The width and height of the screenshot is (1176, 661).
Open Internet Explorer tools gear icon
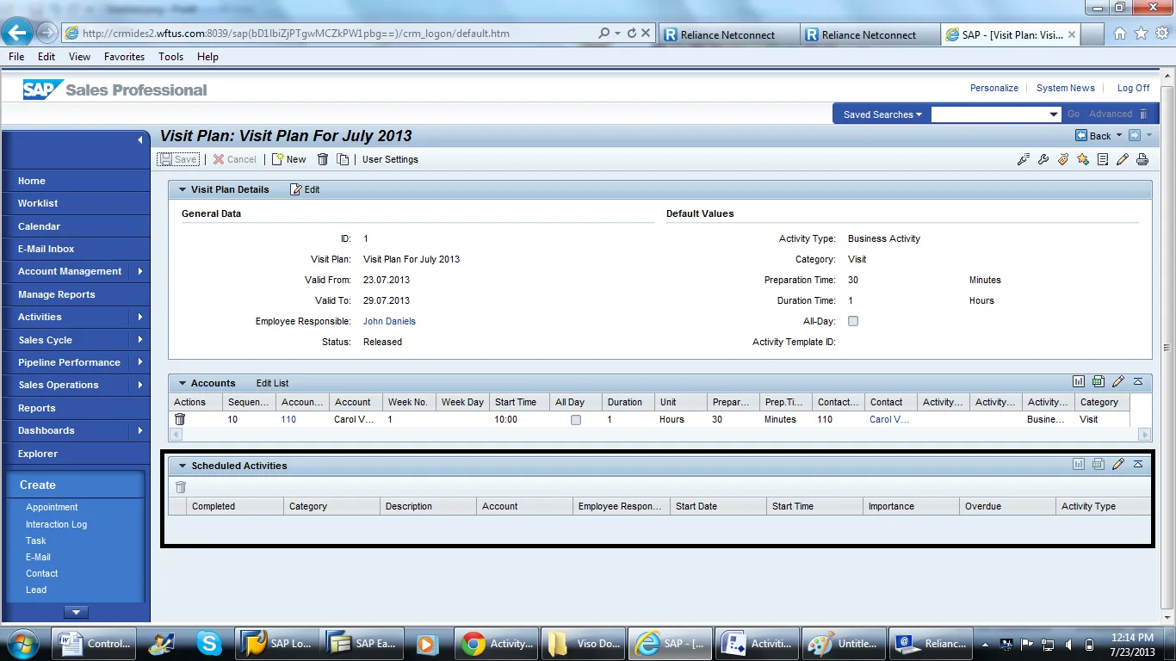point(1161,34)
